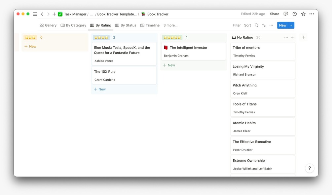Click the red book icon on Intelligent Investor
Viewport: 332px width, 195px height.
[166, 48]
